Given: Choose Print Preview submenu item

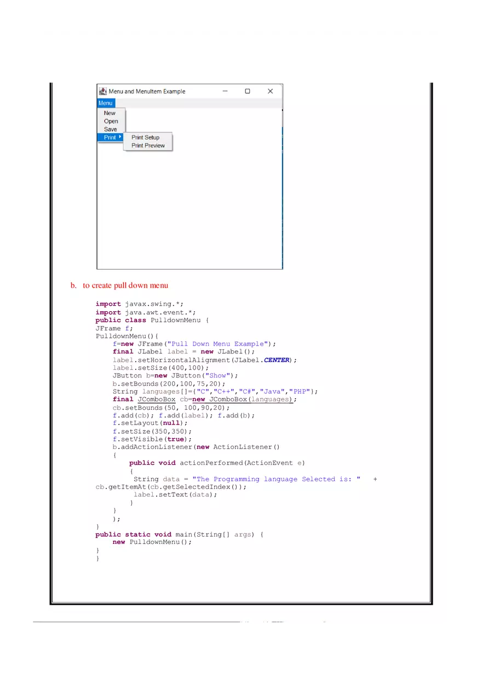Looking at the screenshot, I should (x=148, y=146).
